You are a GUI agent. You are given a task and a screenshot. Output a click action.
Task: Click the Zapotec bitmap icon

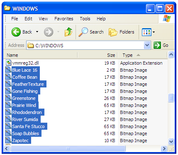click(x=8, y=140)
